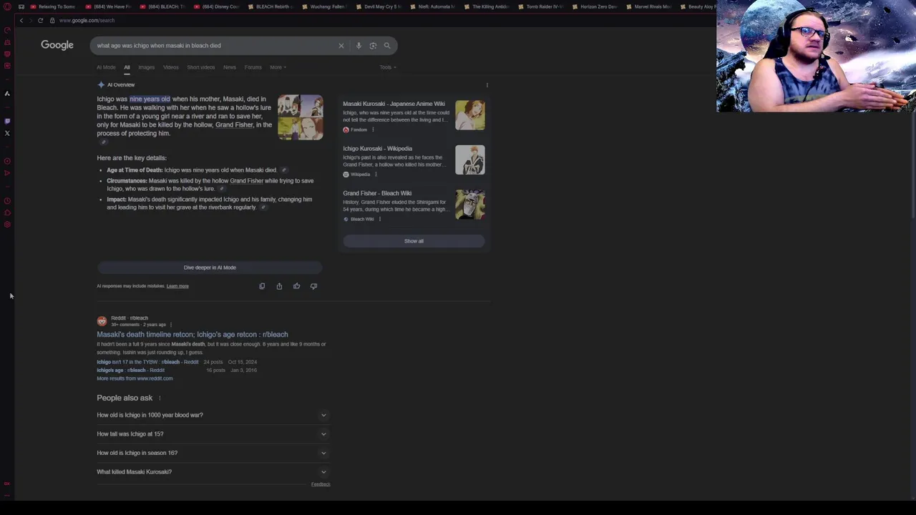Give thumbs down to AI Overview

coord(313,286)
